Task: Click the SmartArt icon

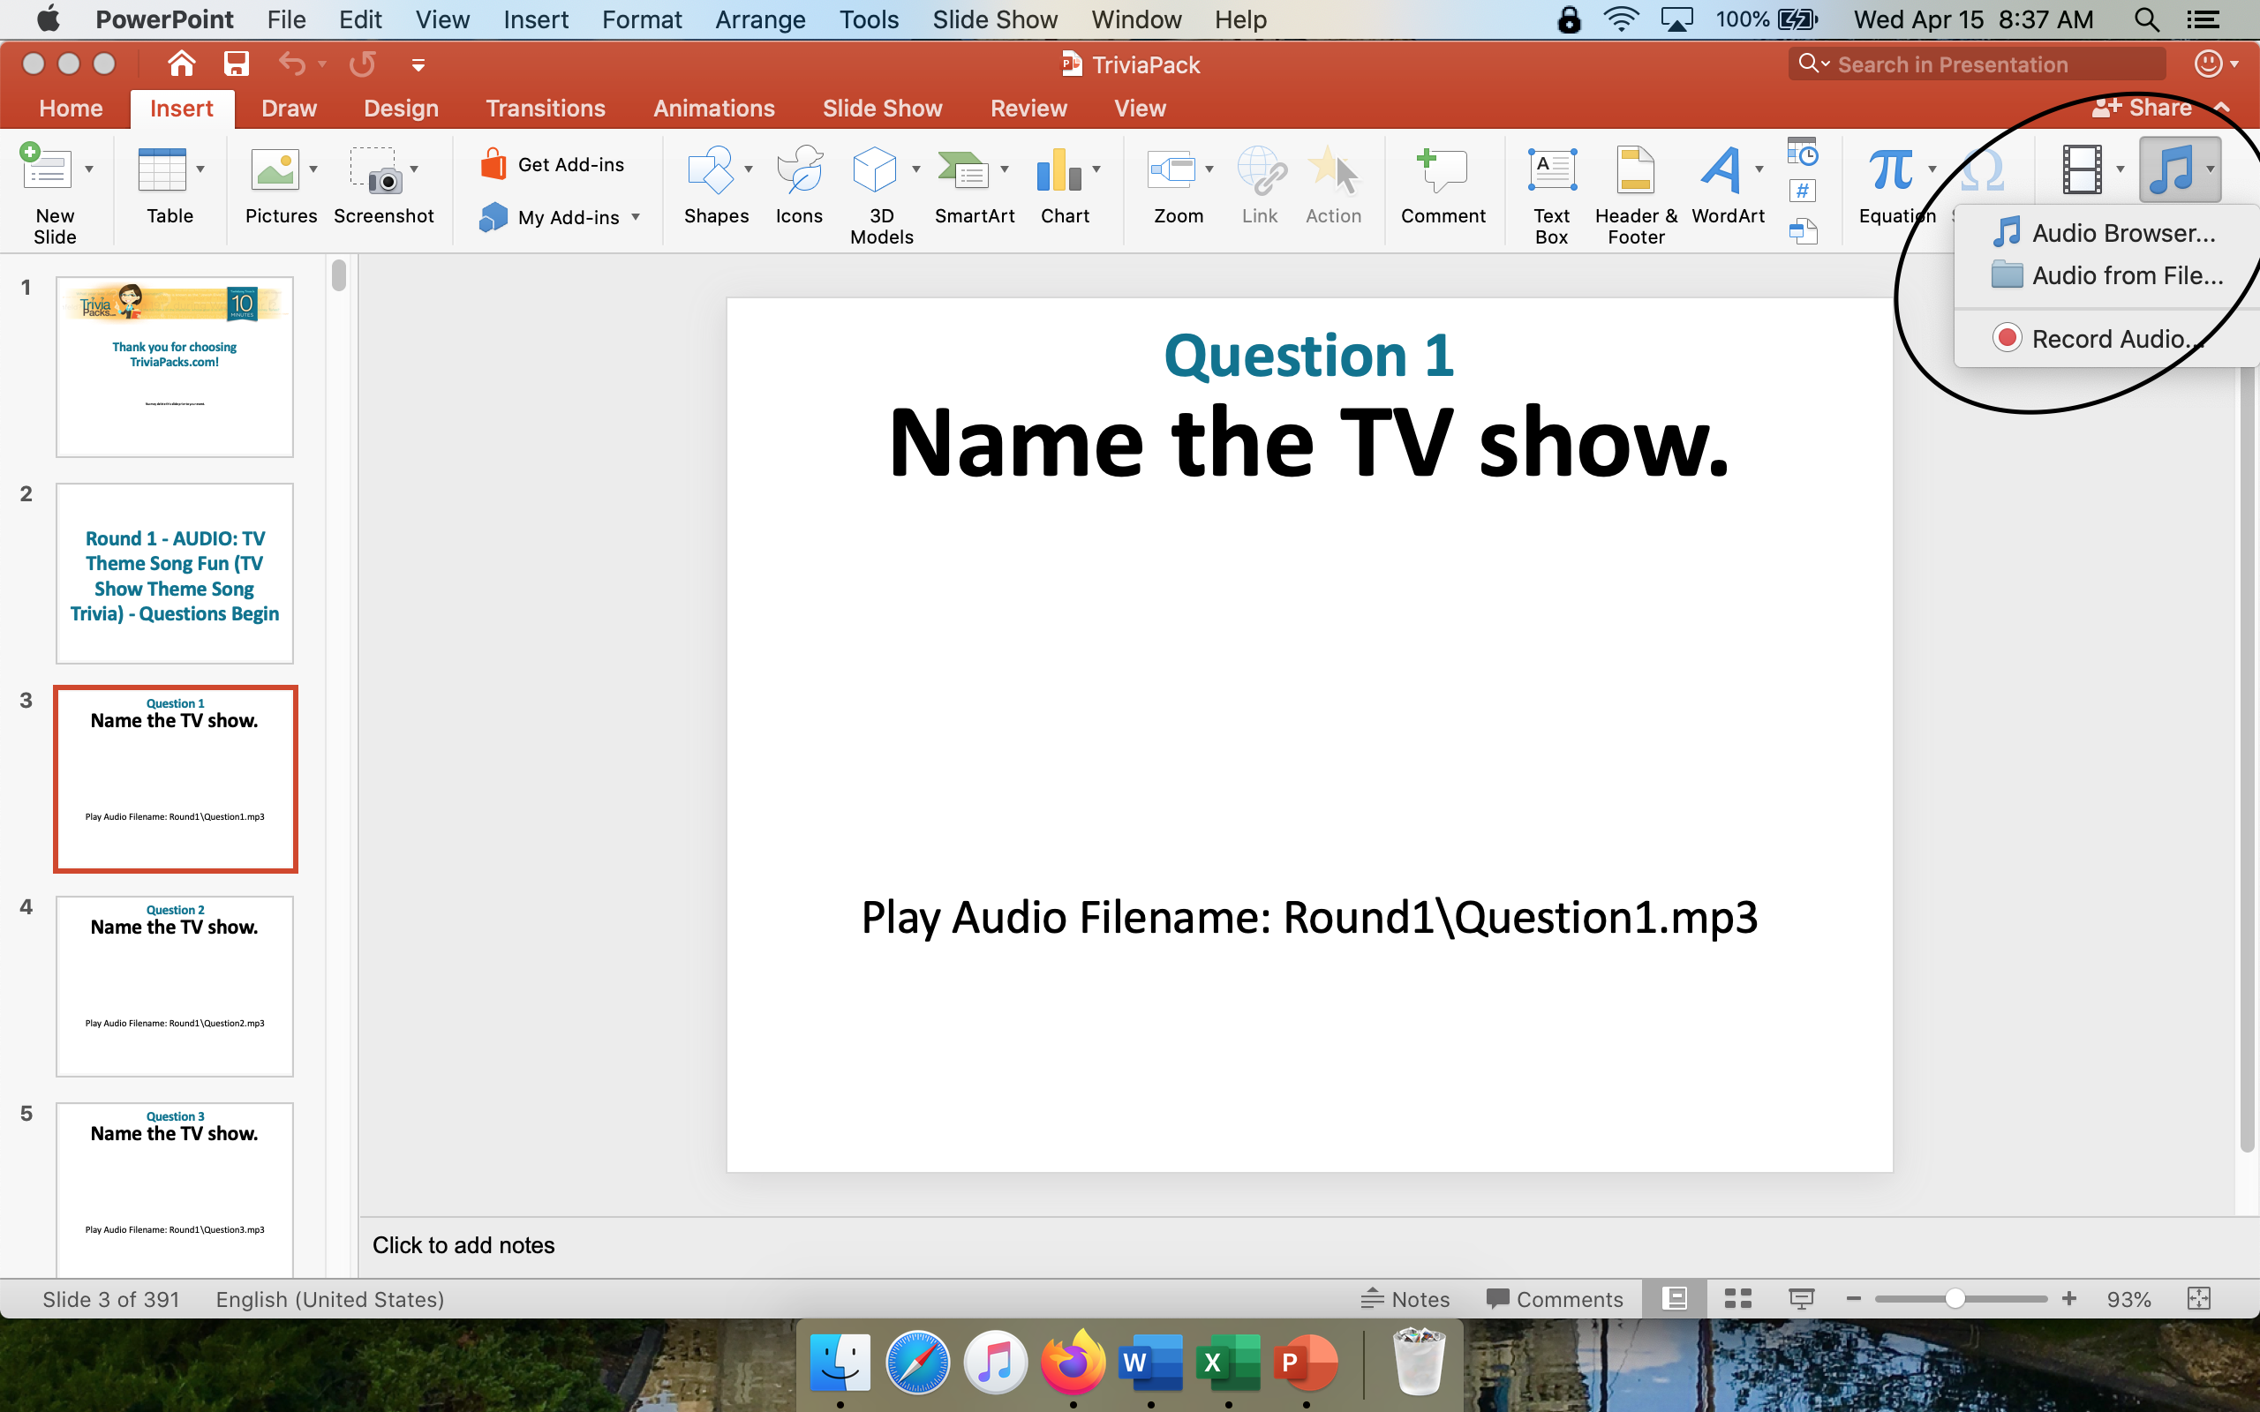Action: 964,171
